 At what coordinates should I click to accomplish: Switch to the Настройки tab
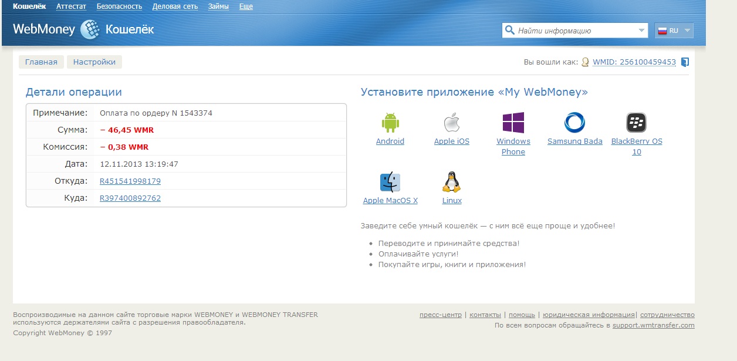94,62
